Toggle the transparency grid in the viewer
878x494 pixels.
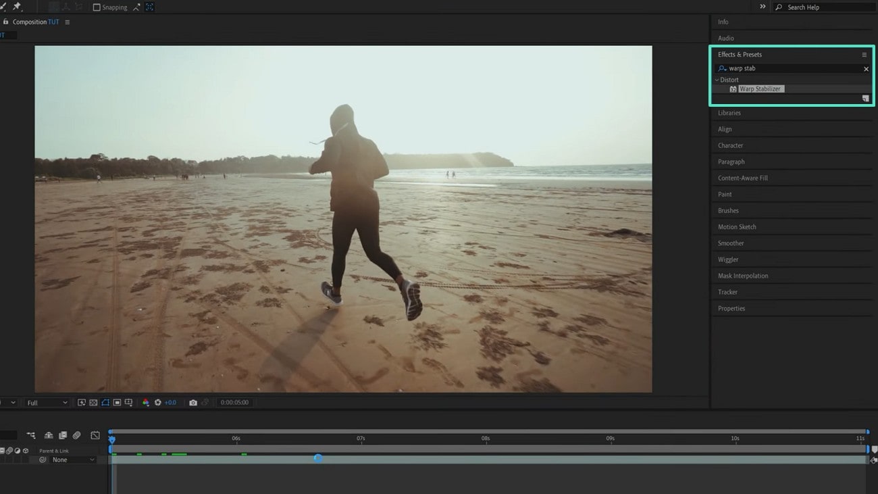pyautogui.click(x=93, y=402)
